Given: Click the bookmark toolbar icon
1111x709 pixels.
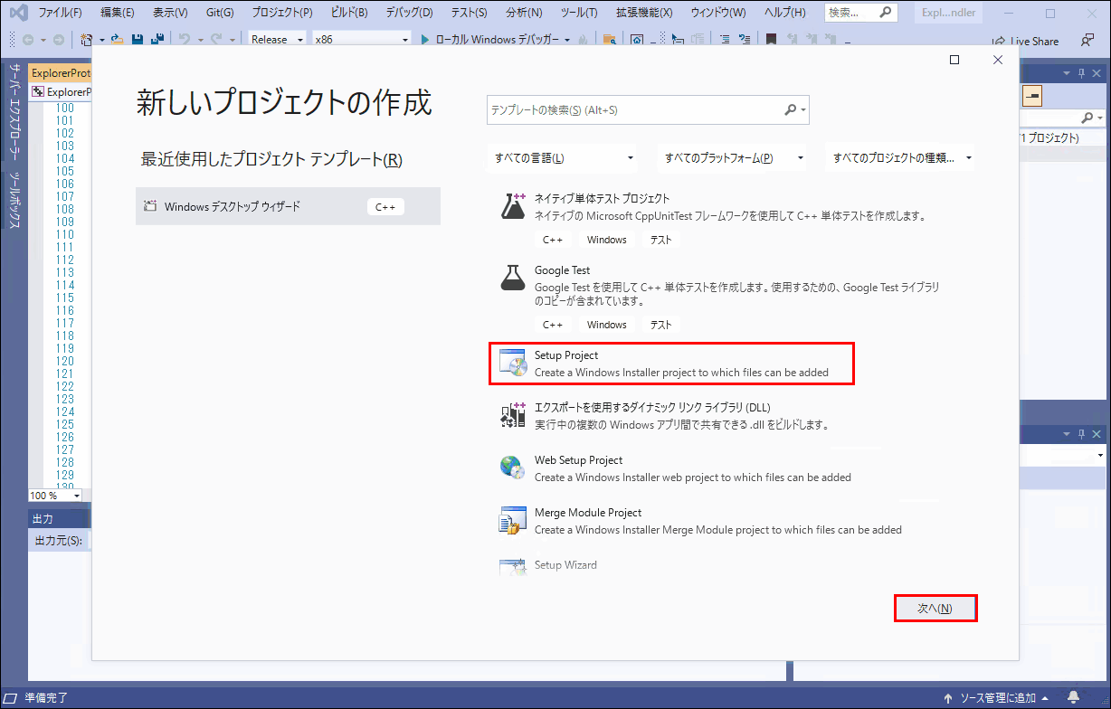Looking at the screenshot, I should click(x=771, y=40).
